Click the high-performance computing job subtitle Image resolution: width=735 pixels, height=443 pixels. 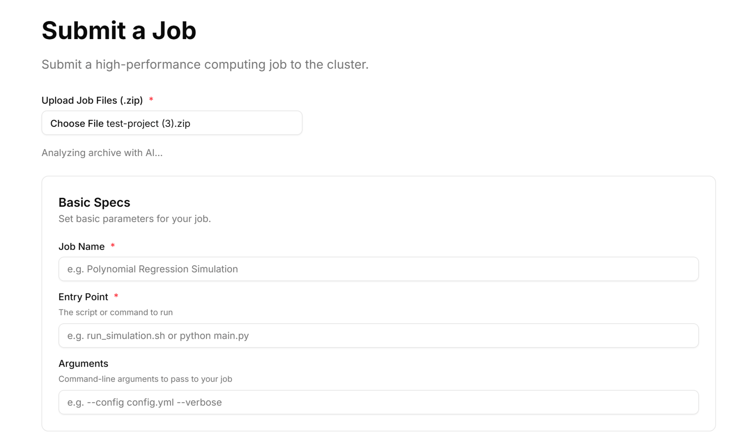pyautogui.click(x=205, y=64)
